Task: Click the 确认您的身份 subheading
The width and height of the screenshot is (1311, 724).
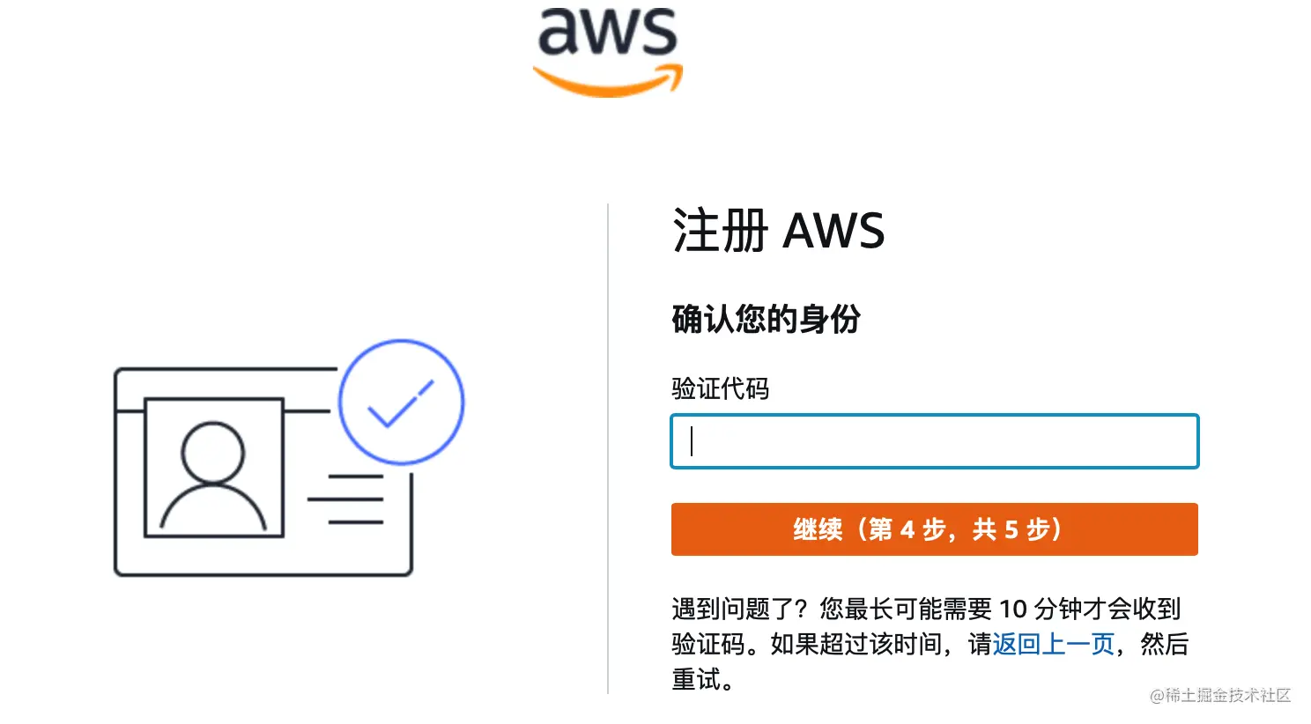Action: [x=766, y=319]
